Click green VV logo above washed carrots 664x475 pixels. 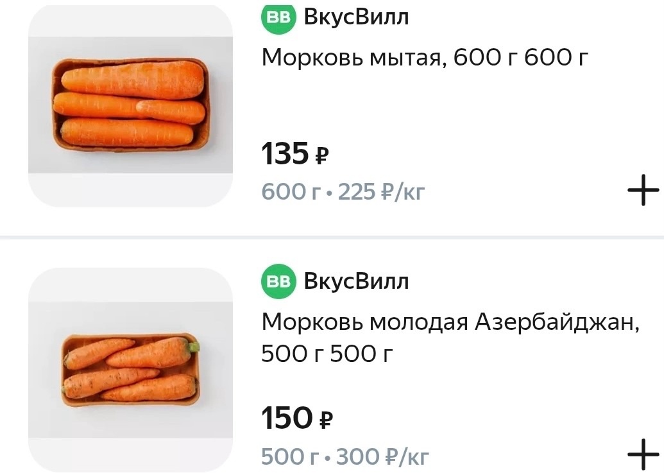click(278, 17)
